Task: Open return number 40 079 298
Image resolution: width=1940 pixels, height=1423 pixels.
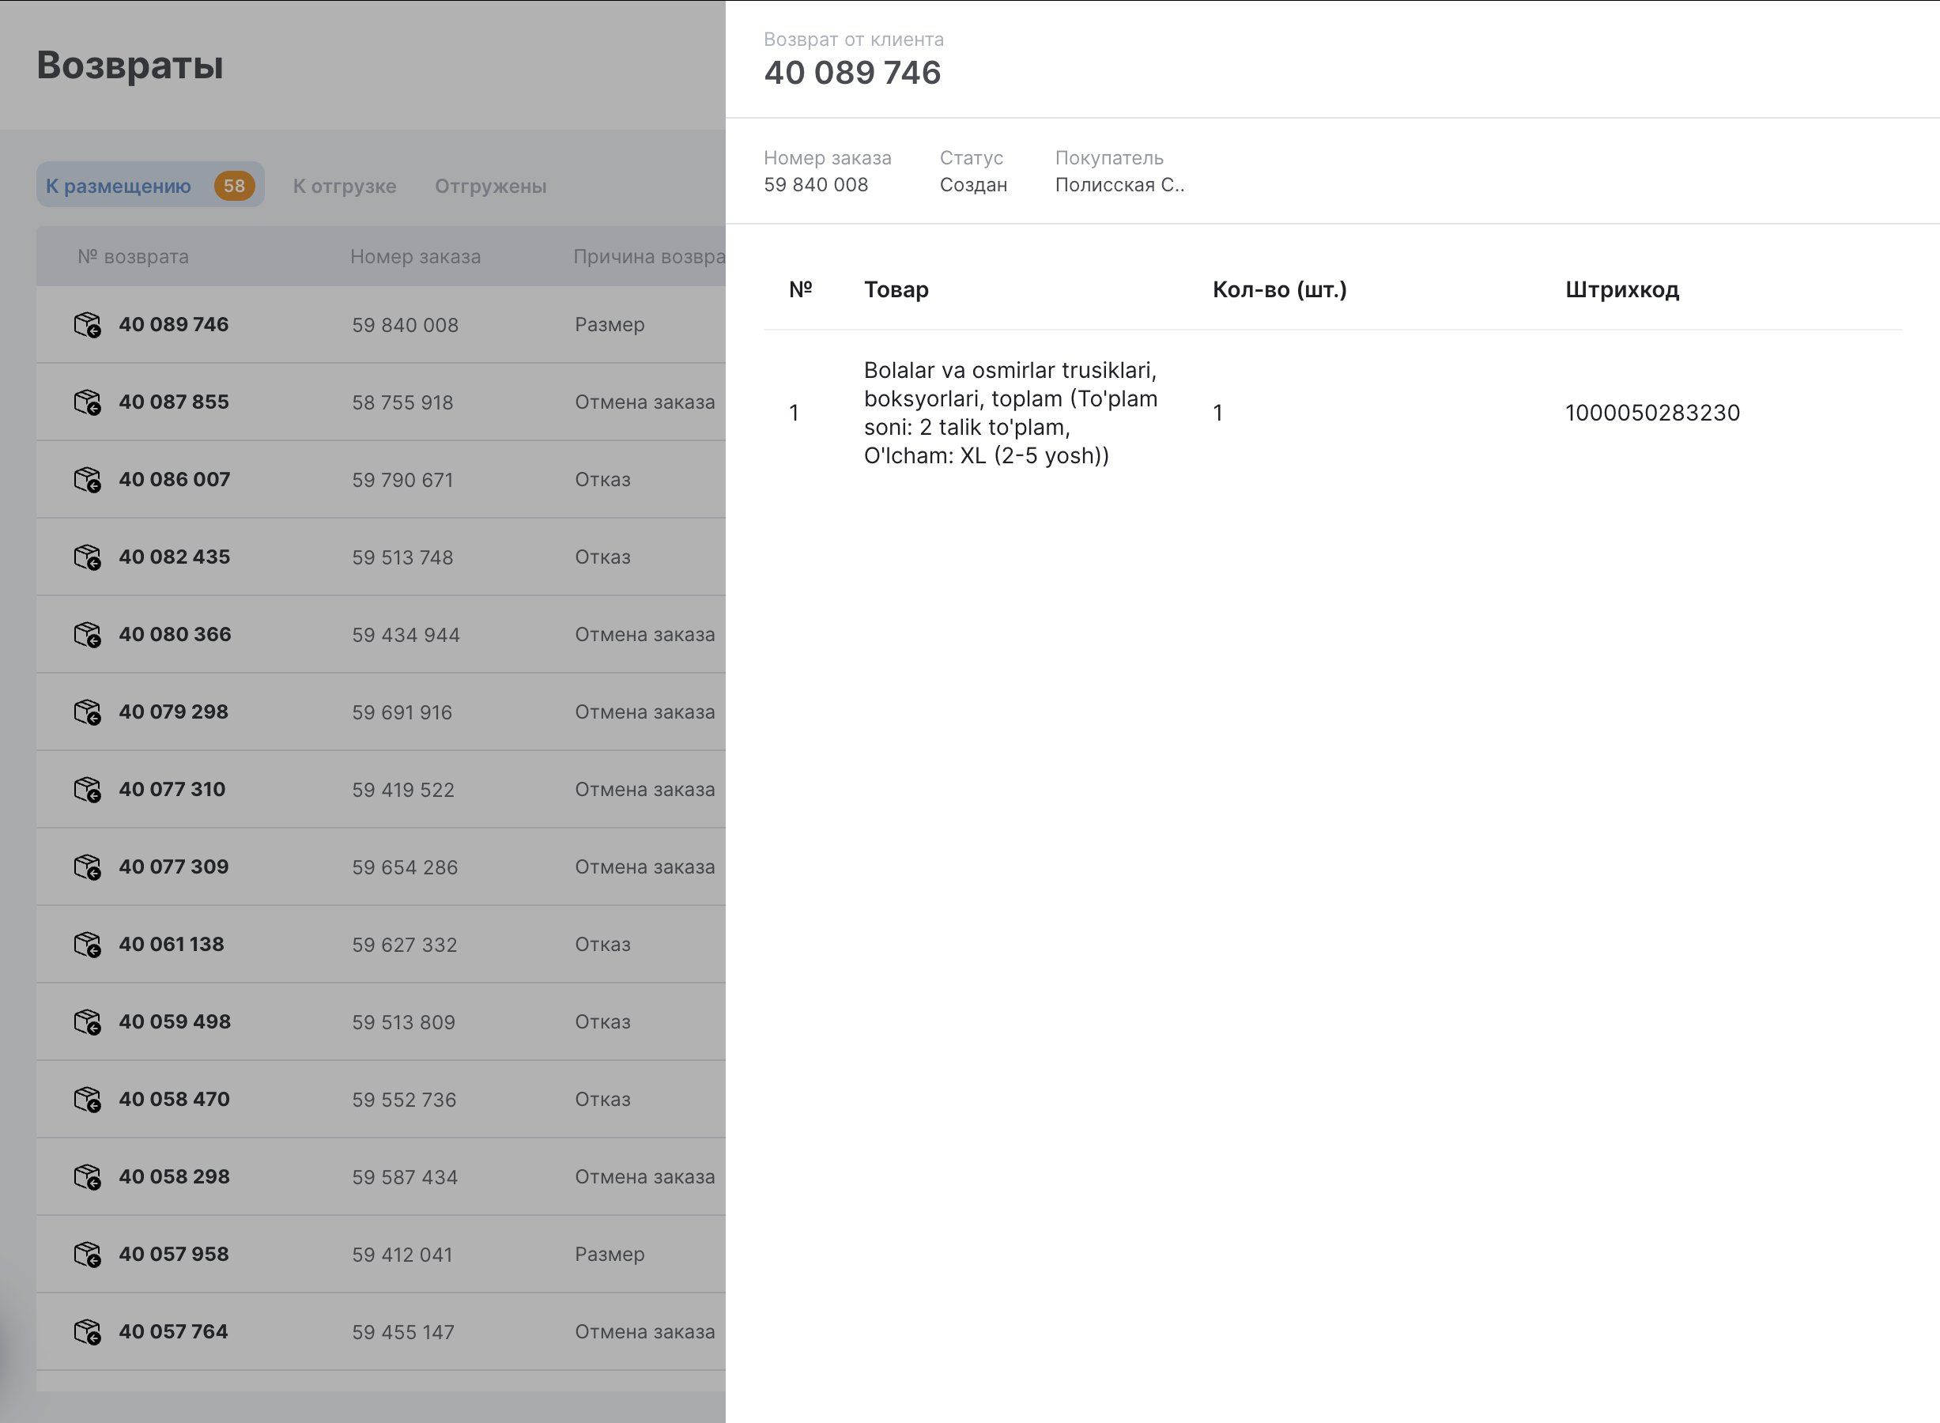Action: pos(173,712)
